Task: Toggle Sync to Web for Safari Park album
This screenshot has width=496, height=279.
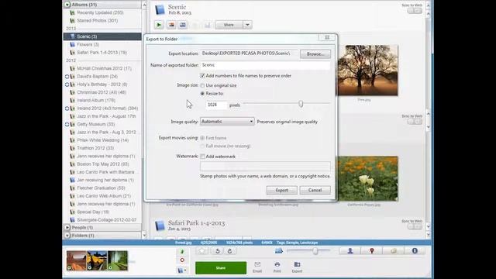Action: click(x=415, y=227)
